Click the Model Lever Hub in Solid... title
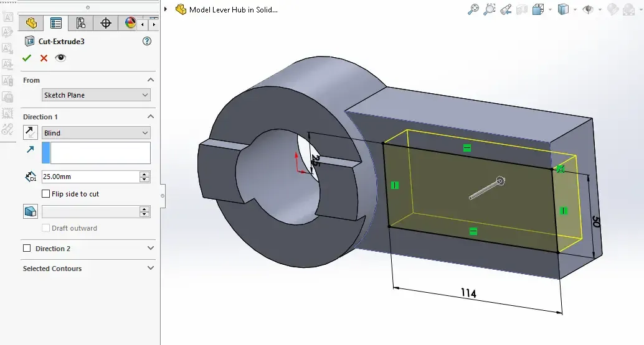The height and width of the screenshot is (345, 644). coord(234,10)
